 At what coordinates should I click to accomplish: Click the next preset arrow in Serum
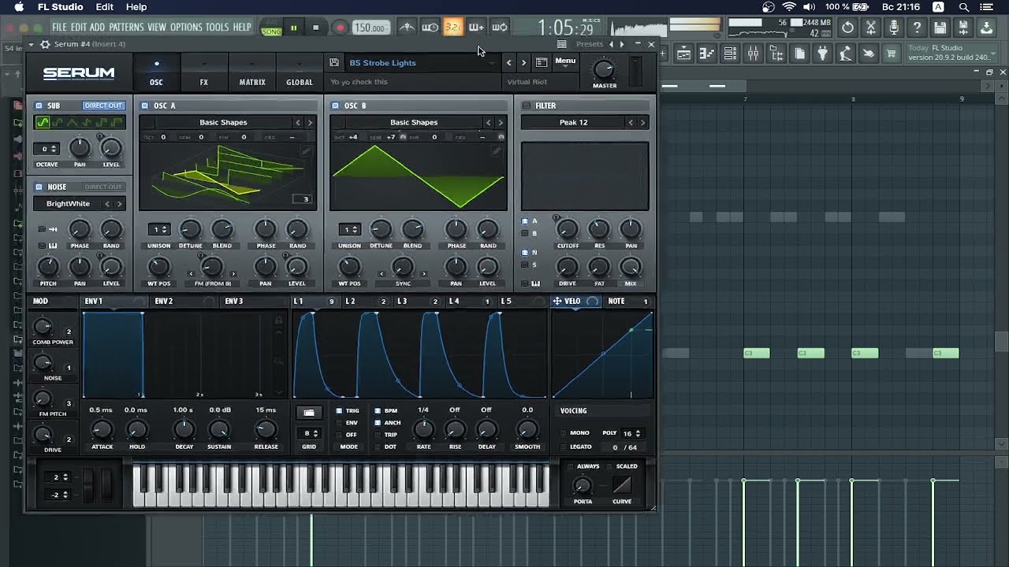pos(523,62)
